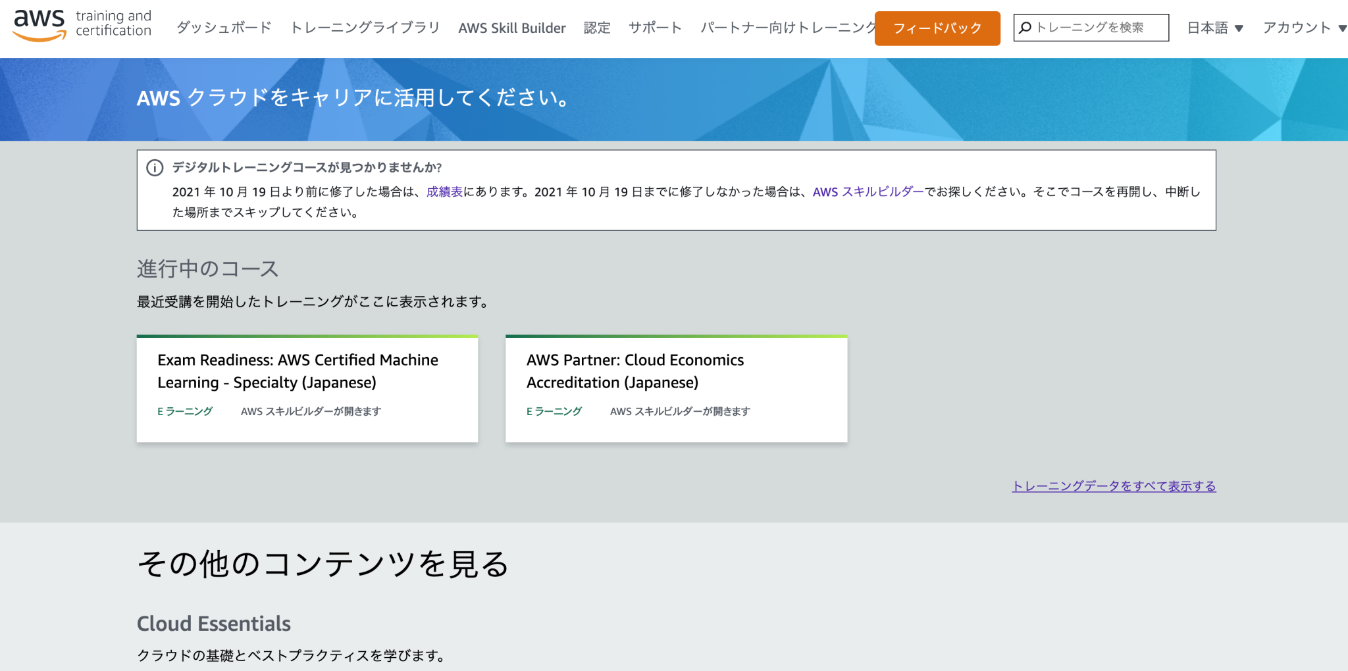The height and width of the screenshot is (671, 1348).
Task: Click the Cloud Essentials section heading
Action: 214,624
